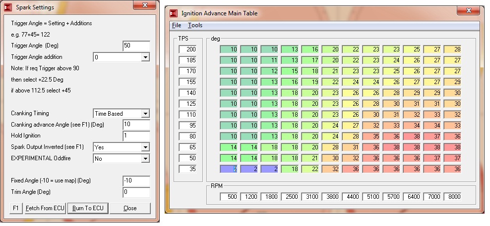The image size is (490, 226).
Task: Open the File menu
Action: (177, 25)
